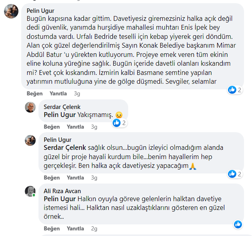Click the 3g timestamp under Serdar Çelenk's comment

(94, 127)
